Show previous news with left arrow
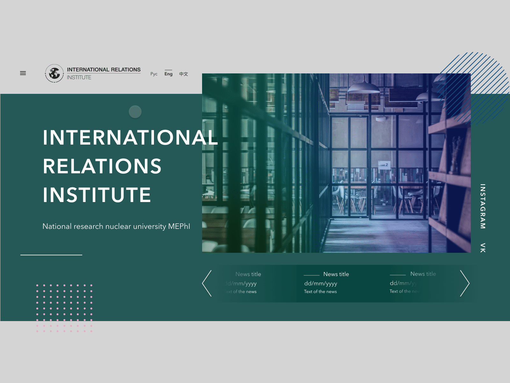The width and height of the screenshot is (510, 383). (207, 283)
